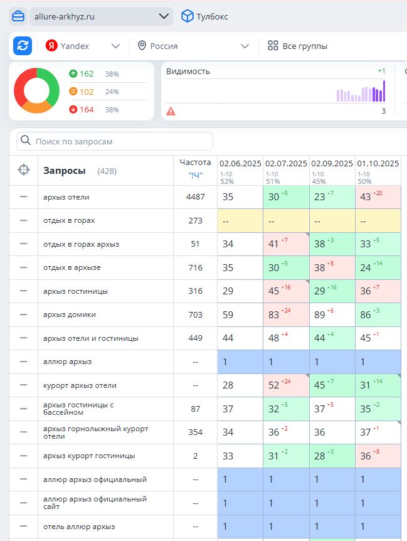Select 02.06.2025 date column header
Viewport: 407px width, 541px height.
pos(240,163)
